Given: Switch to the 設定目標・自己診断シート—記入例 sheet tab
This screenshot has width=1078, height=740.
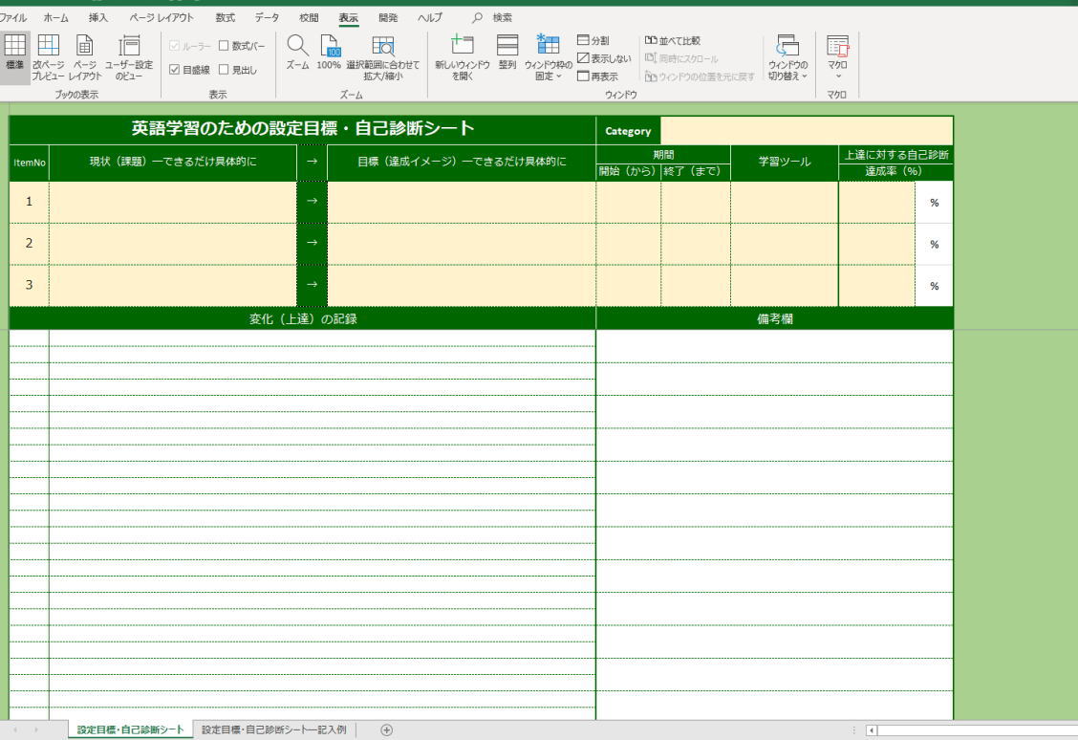Looking at the screenshot, I should click(273, 729).
